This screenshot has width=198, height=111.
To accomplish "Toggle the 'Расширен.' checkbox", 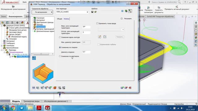I will [122, 18].
